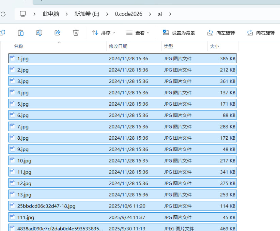Click 向右旋转 (Rotate right) button

tap(261, 33)
